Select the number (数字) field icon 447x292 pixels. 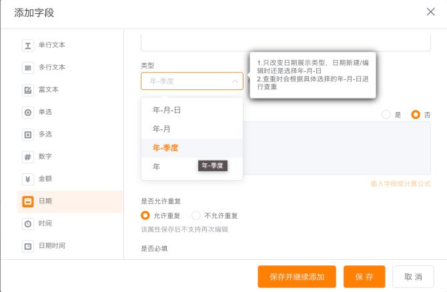coord(28,157)
